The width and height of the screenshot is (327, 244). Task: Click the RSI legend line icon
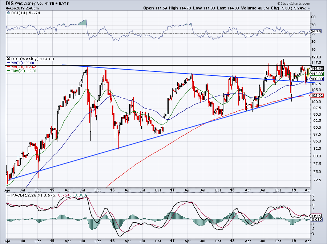(x=9, y=13)
